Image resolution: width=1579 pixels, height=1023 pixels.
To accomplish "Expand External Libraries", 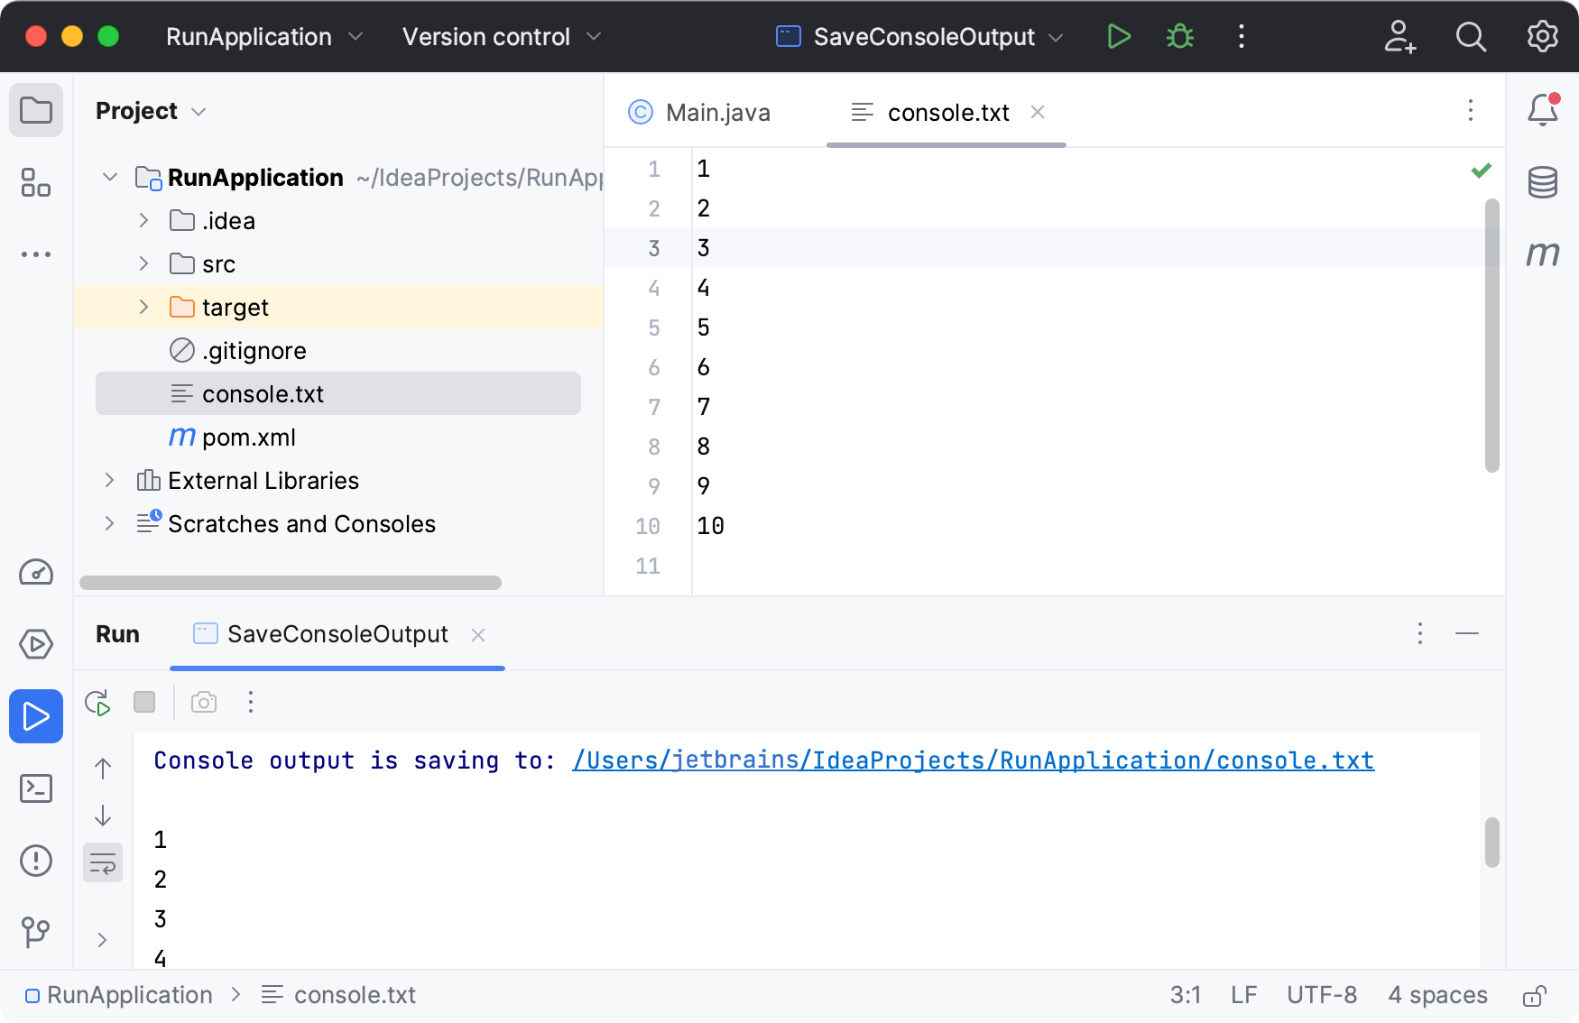I will [109, 480].
